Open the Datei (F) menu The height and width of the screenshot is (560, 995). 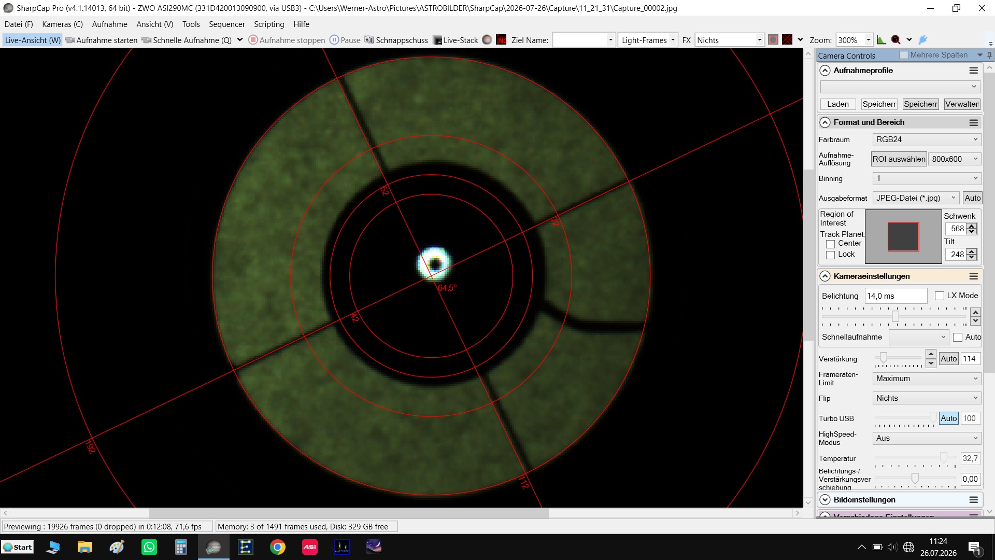pyautogui.click(x=19, y=24)
